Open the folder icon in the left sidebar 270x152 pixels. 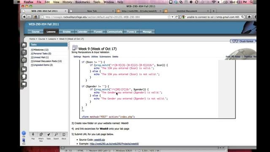[x=24, y=69]
